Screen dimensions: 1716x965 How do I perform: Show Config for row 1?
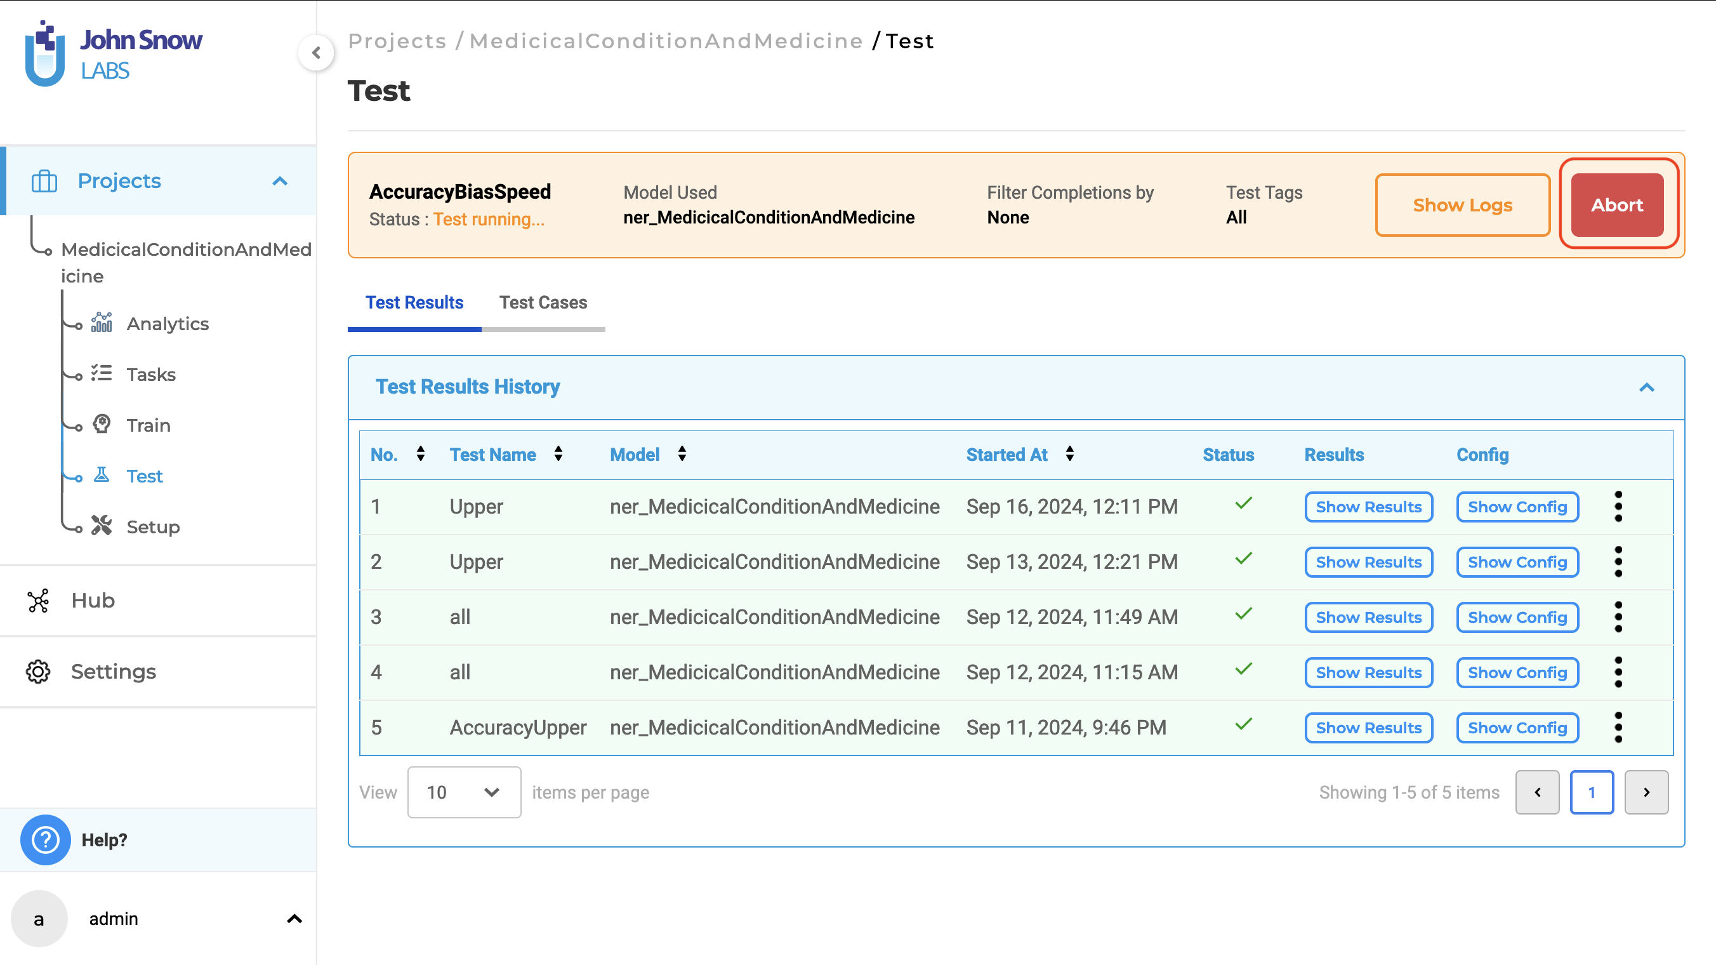coord(1517,507)
